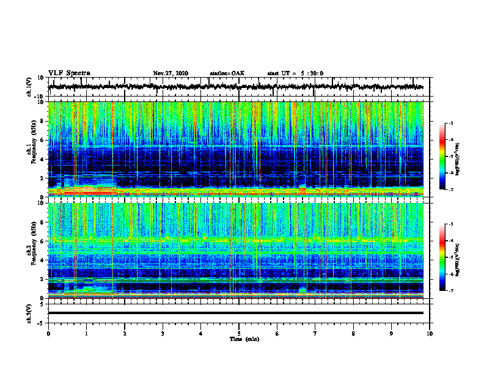Click the ch.2 spectrogram plot area

pos(236,251)
